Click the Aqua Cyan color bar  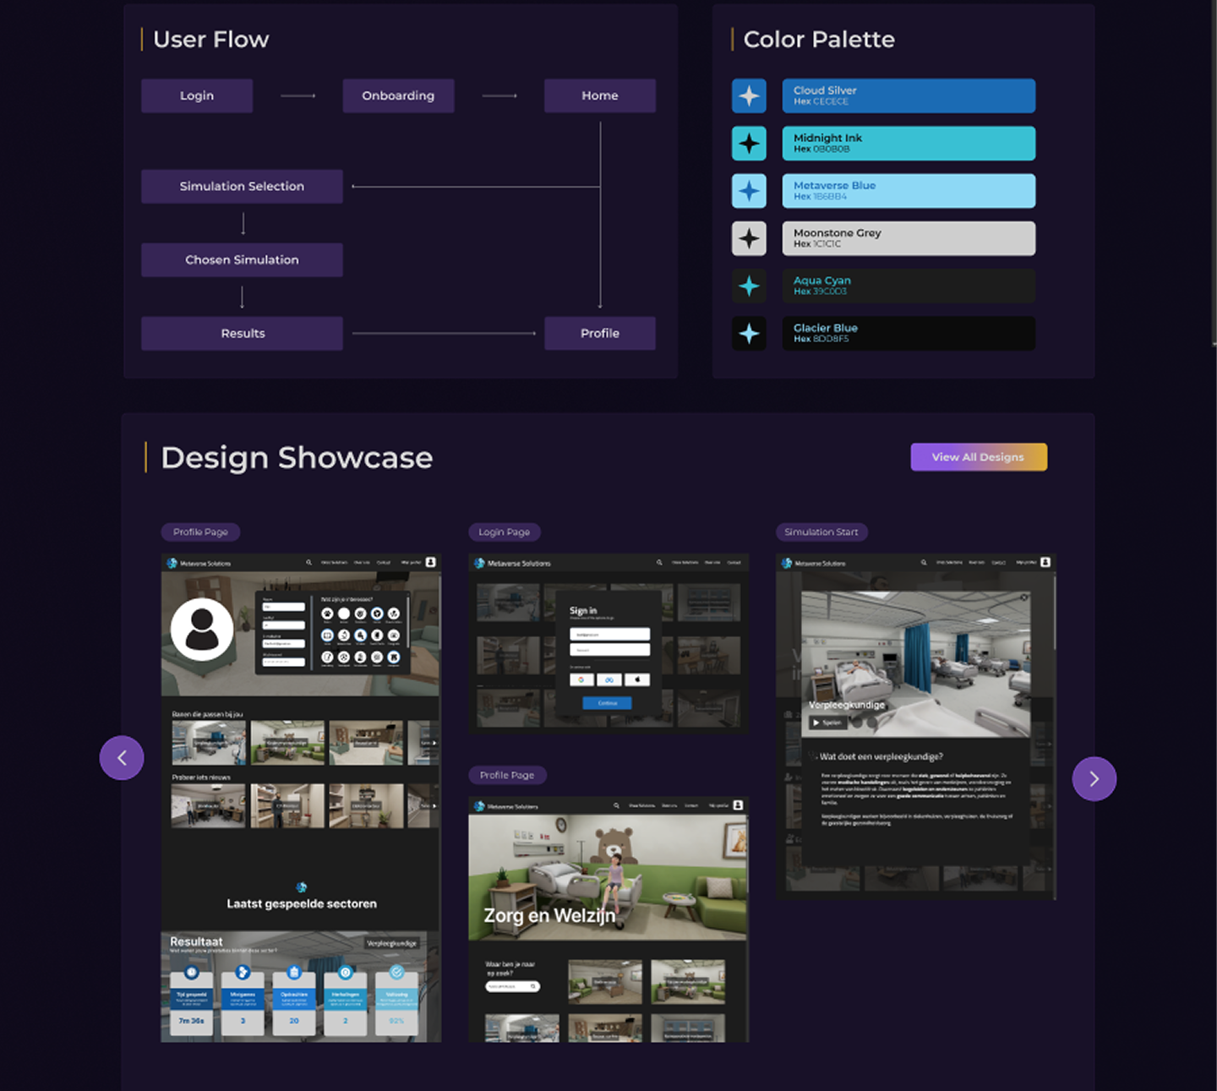[x=909, y=286]
